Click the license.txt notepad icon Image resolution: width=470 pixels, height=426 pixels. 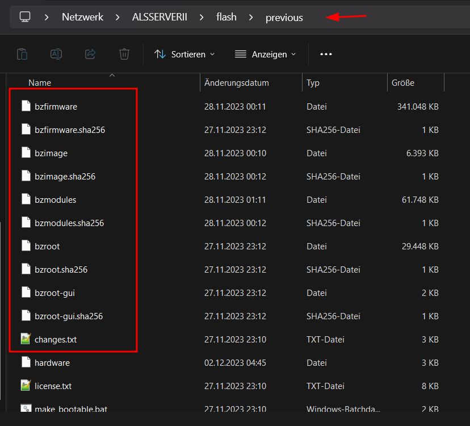(26, 385)
